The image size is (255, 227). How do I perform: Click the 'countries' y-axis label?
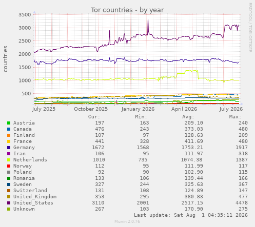(x=6, y=59)
